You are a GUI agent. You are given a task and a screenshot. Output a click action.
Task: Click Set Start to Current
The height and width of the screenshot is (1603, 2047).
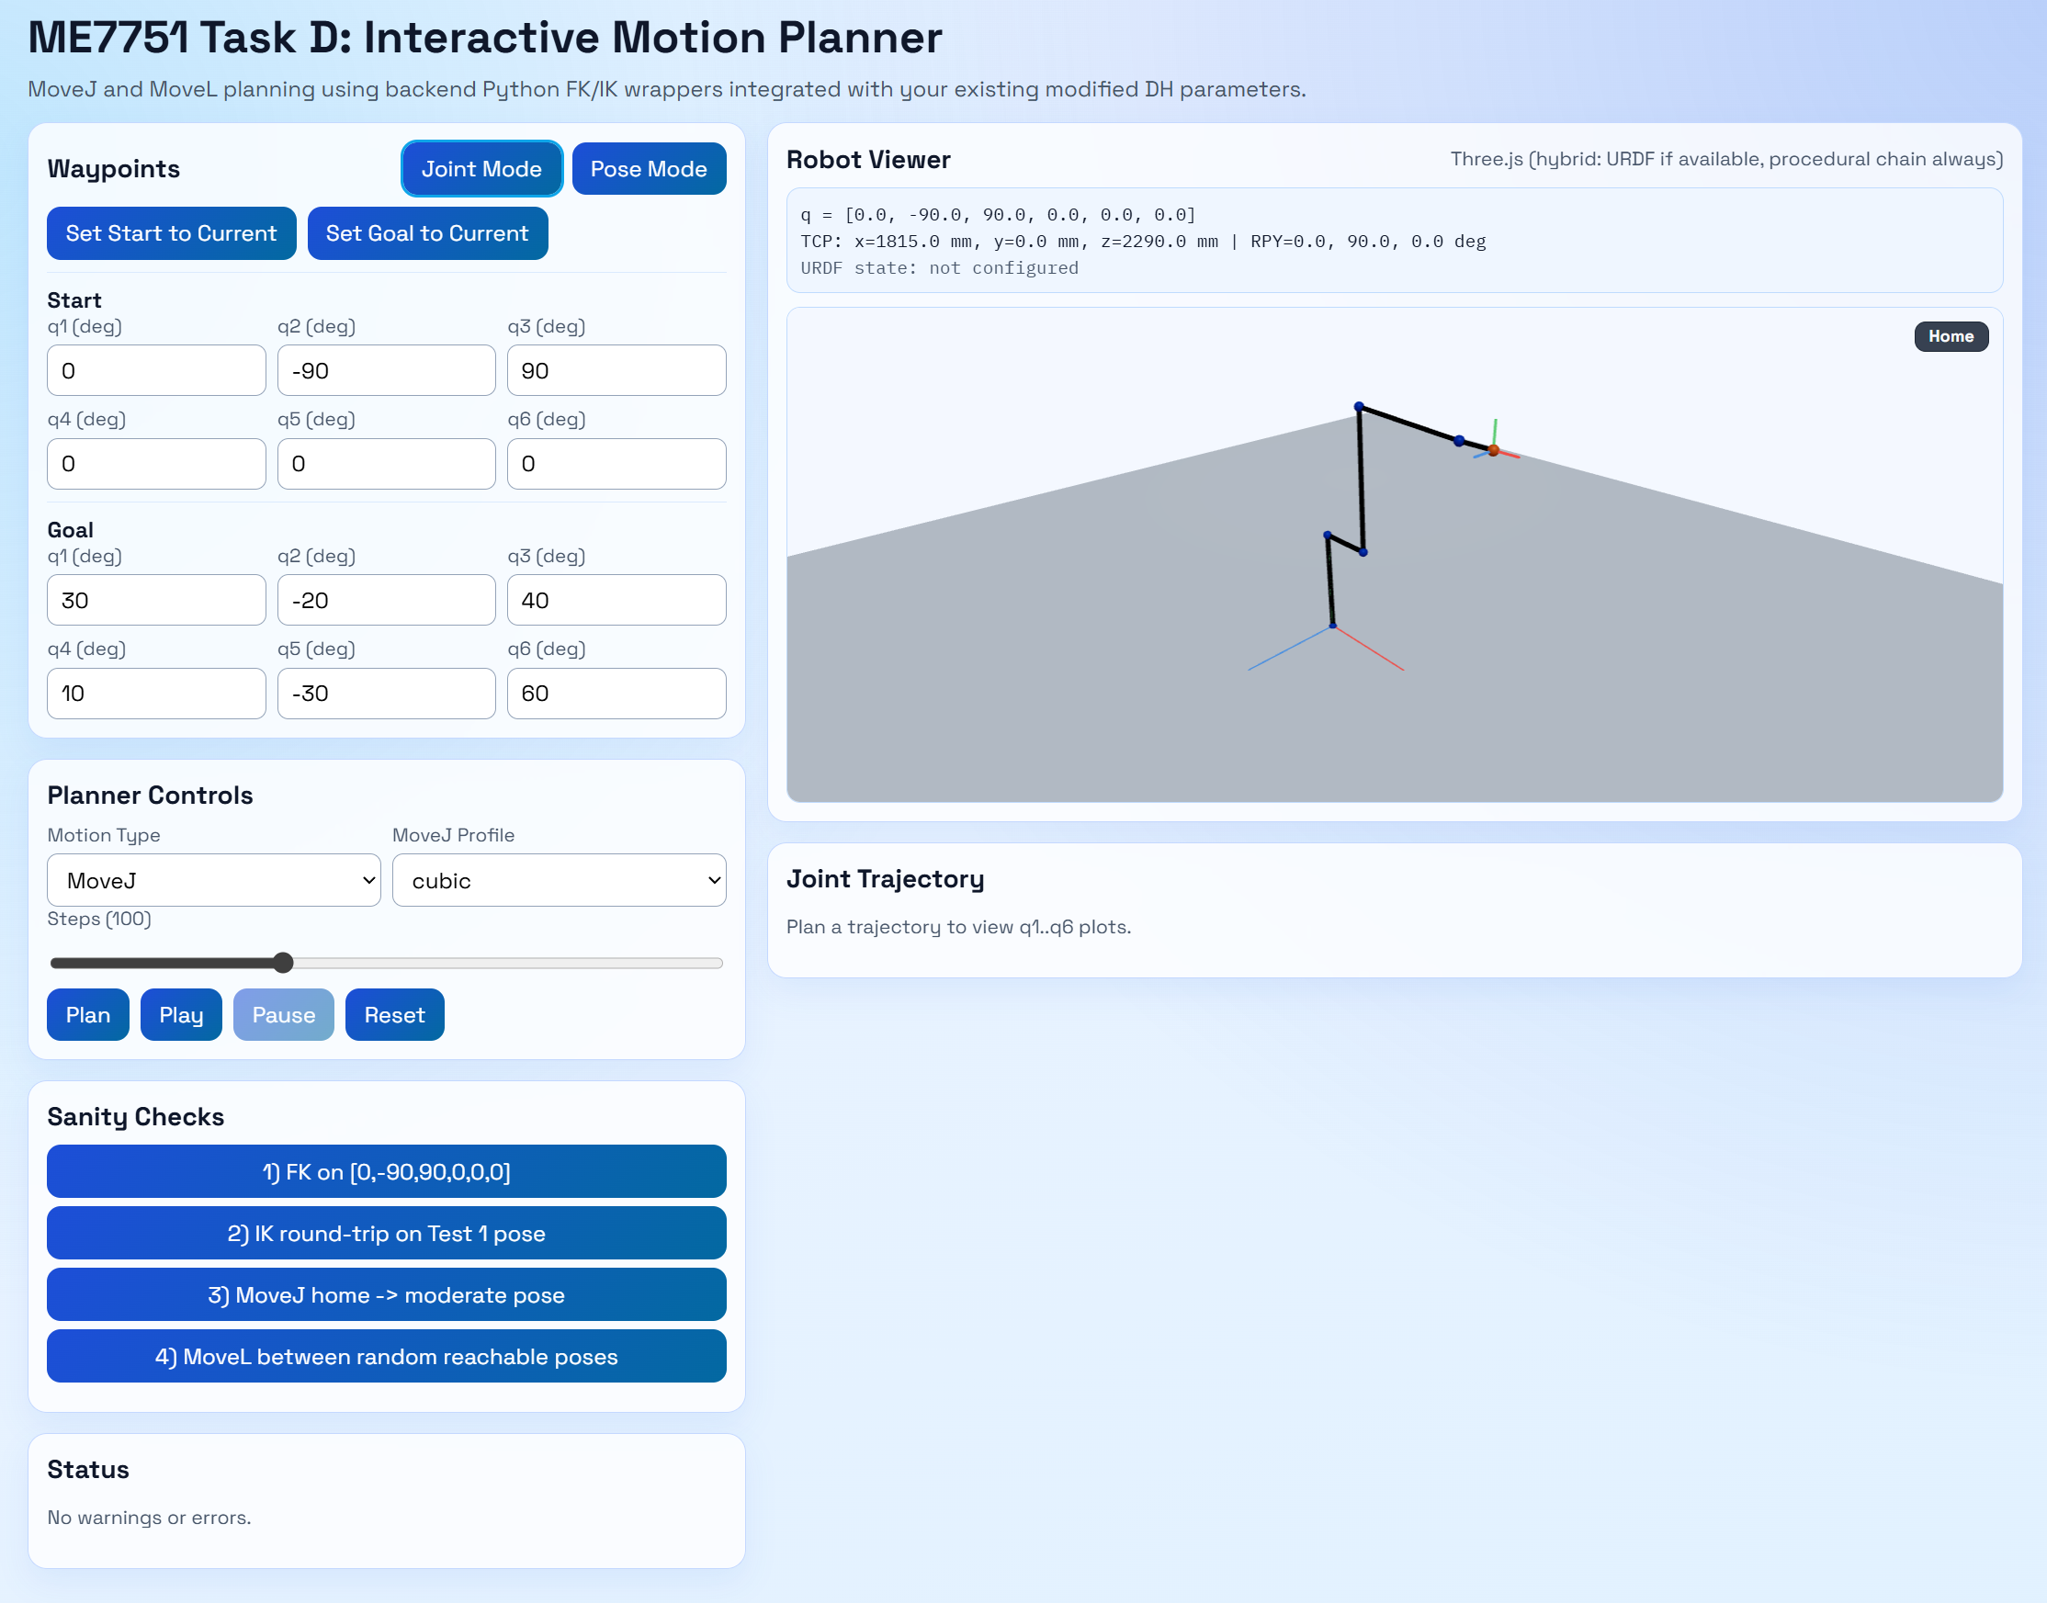coord(171,232)
